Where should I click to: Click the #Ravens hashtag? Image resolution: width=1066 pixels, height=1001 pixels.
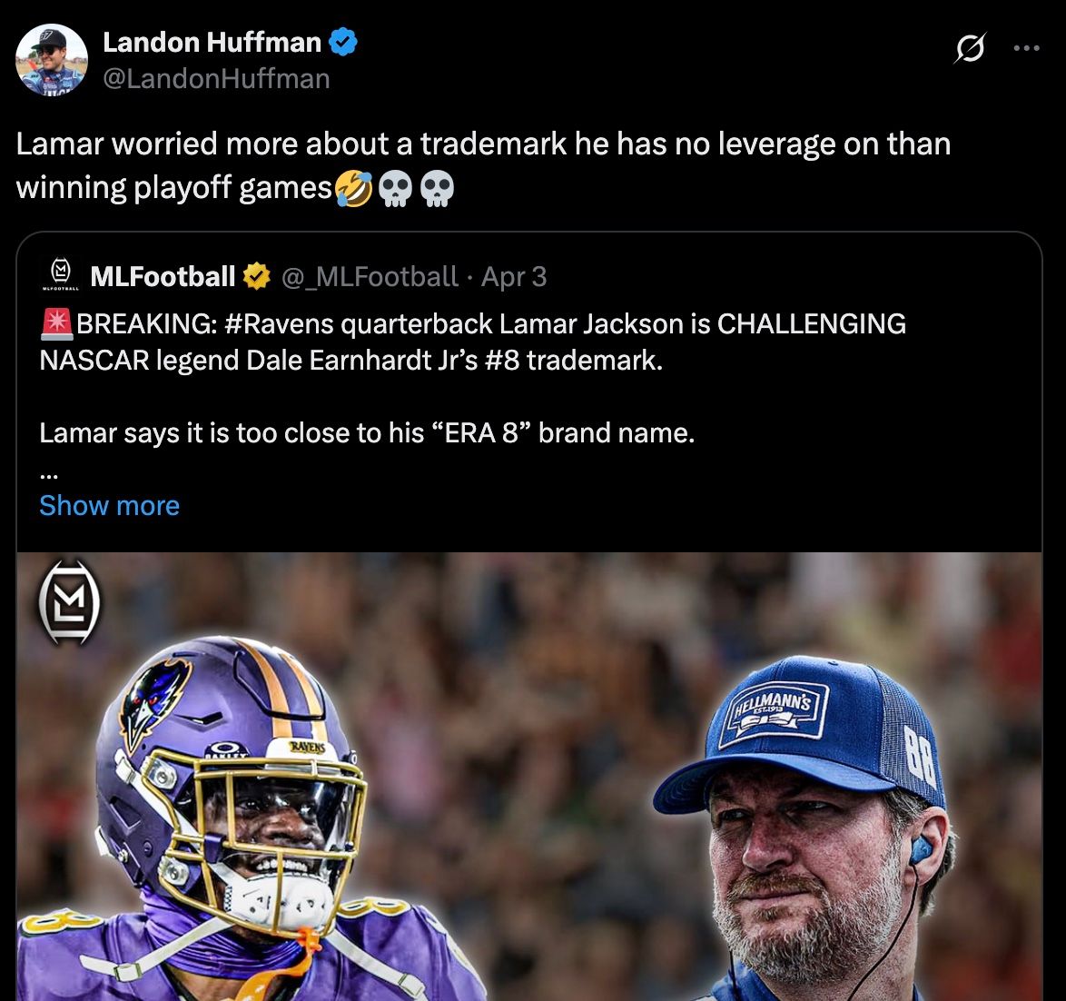click(x=278, y=323)
